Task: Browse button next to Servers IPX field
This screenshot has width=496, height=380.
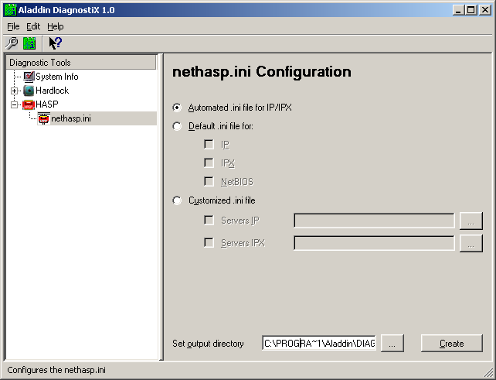Action: pyautogui.click(x=471, y=243)
